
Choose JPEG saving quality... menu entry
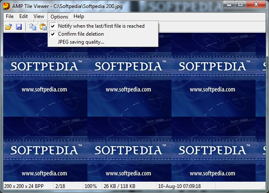pos(103,42)
